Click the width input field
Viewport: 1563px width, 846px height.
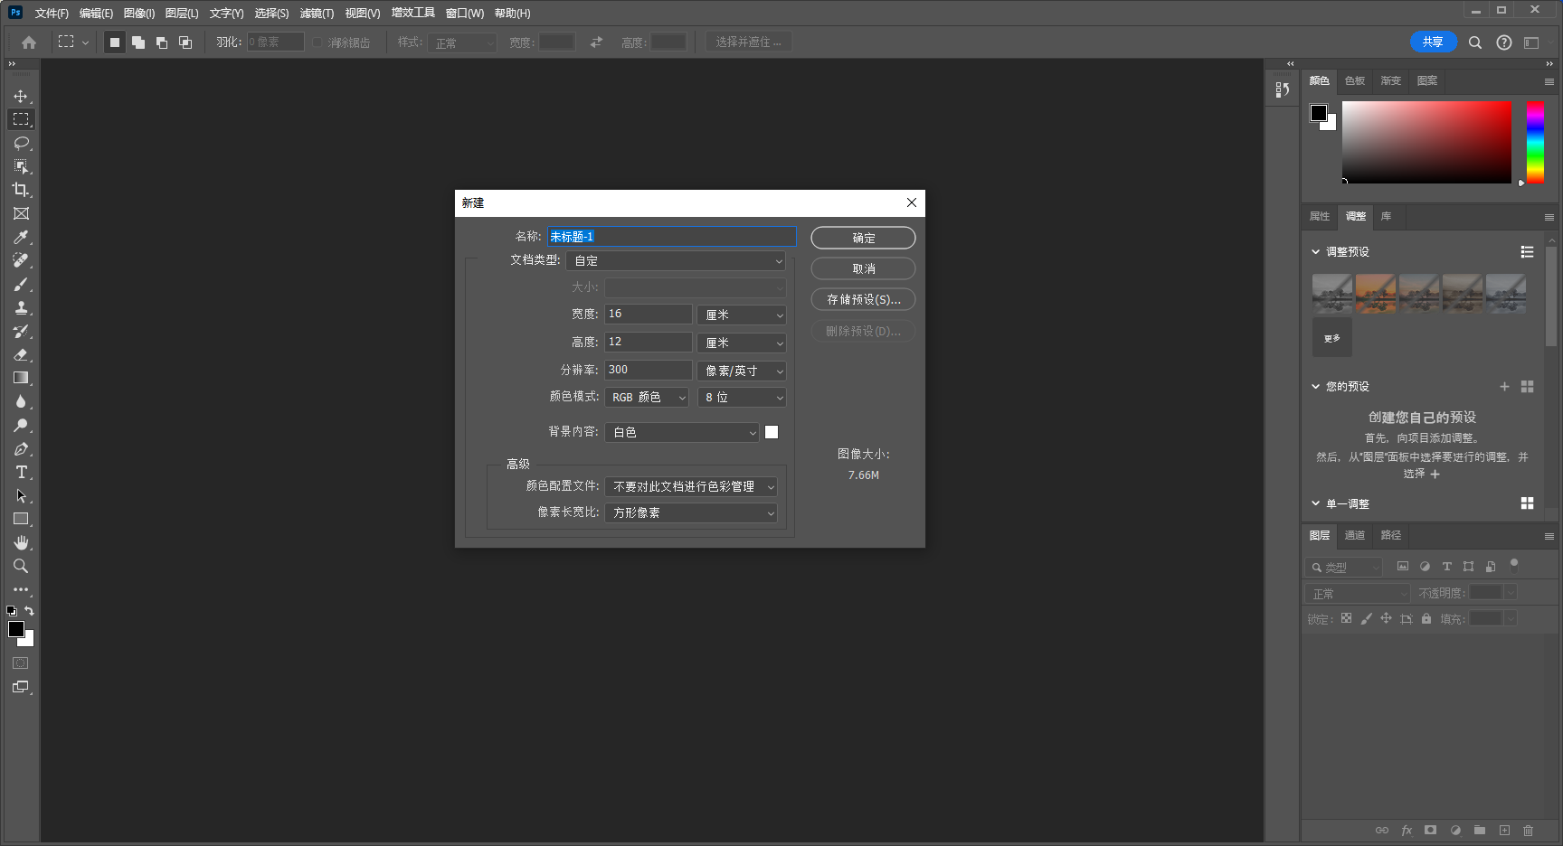[x=649, y=314]
